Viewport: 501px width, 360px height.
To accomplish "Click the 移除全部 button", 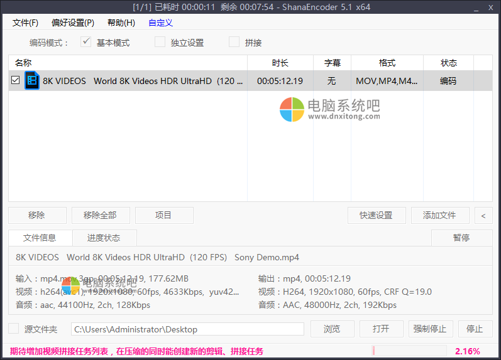I will [x=101, y=215].
